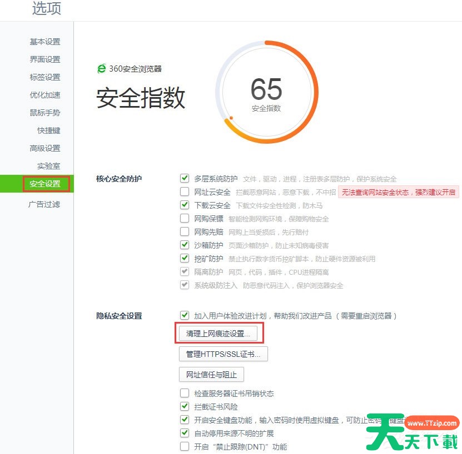Click the 360安全浏览器 logo icon
This screenshot has height=454, width=462.
tap(101, 69)
